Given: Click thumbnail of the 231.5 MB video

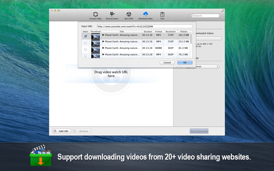Looking at the screenshot, I should [96, 43].
